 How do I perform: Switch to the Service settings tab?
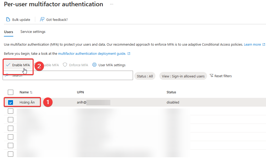coord(33,32)
